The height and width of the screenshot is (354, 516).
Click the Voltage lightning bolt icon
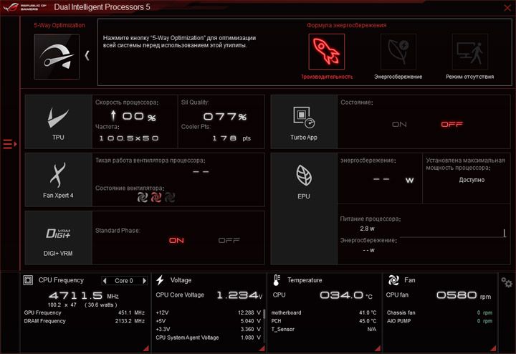[161, 280]
